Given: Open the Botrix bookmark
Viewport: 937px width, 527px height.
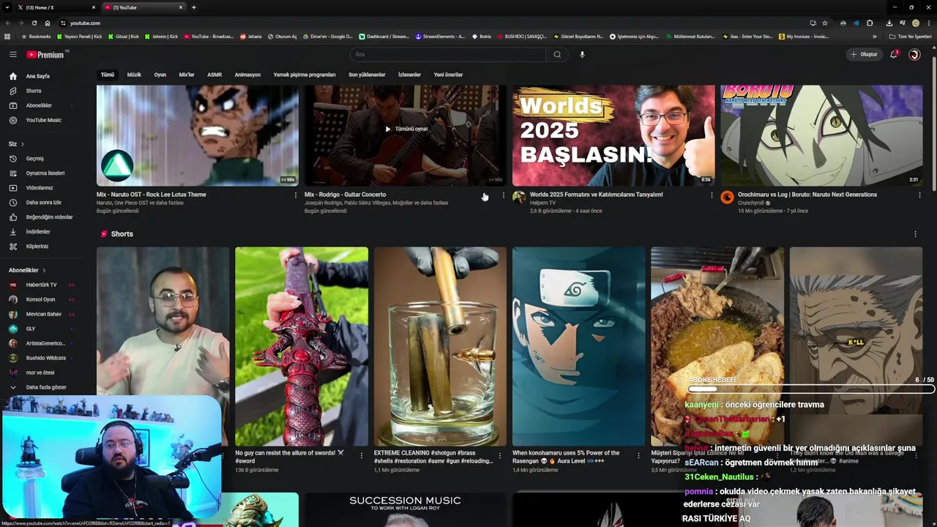Looking at the screenshot, I should click(482, 36).
